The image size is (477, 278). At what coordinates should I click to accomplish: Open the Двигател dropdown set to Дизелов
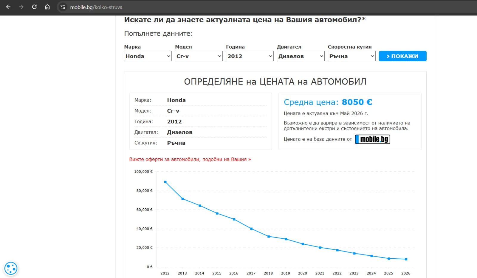[301, 56]
